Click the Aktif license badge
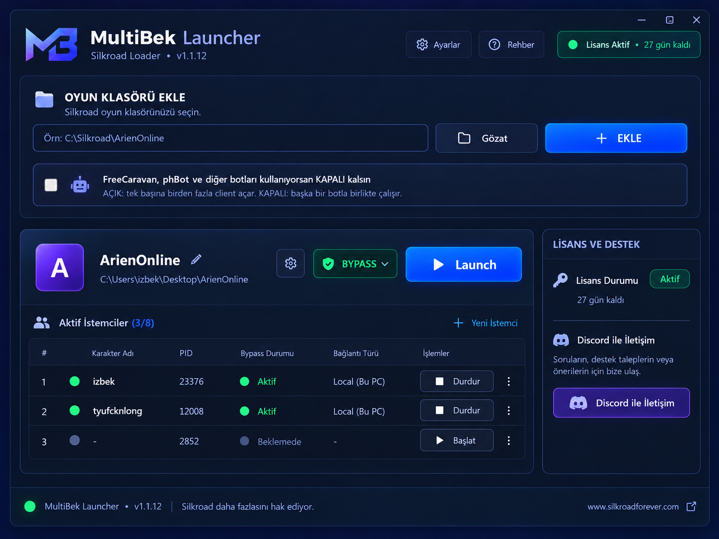 (x=669, y=279)
